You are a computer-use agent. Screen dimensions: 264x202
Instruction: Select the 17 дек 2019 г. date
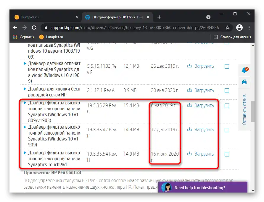165,130
